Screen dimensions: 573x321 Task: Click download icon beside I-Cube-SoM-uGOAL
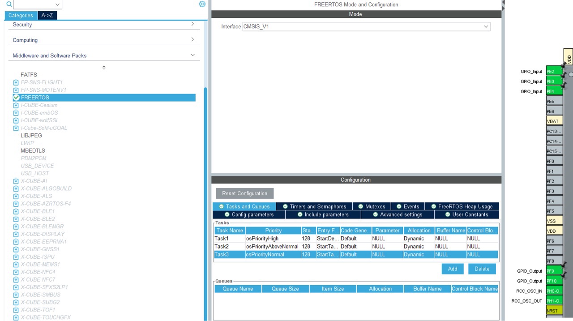tap(16, 128)
